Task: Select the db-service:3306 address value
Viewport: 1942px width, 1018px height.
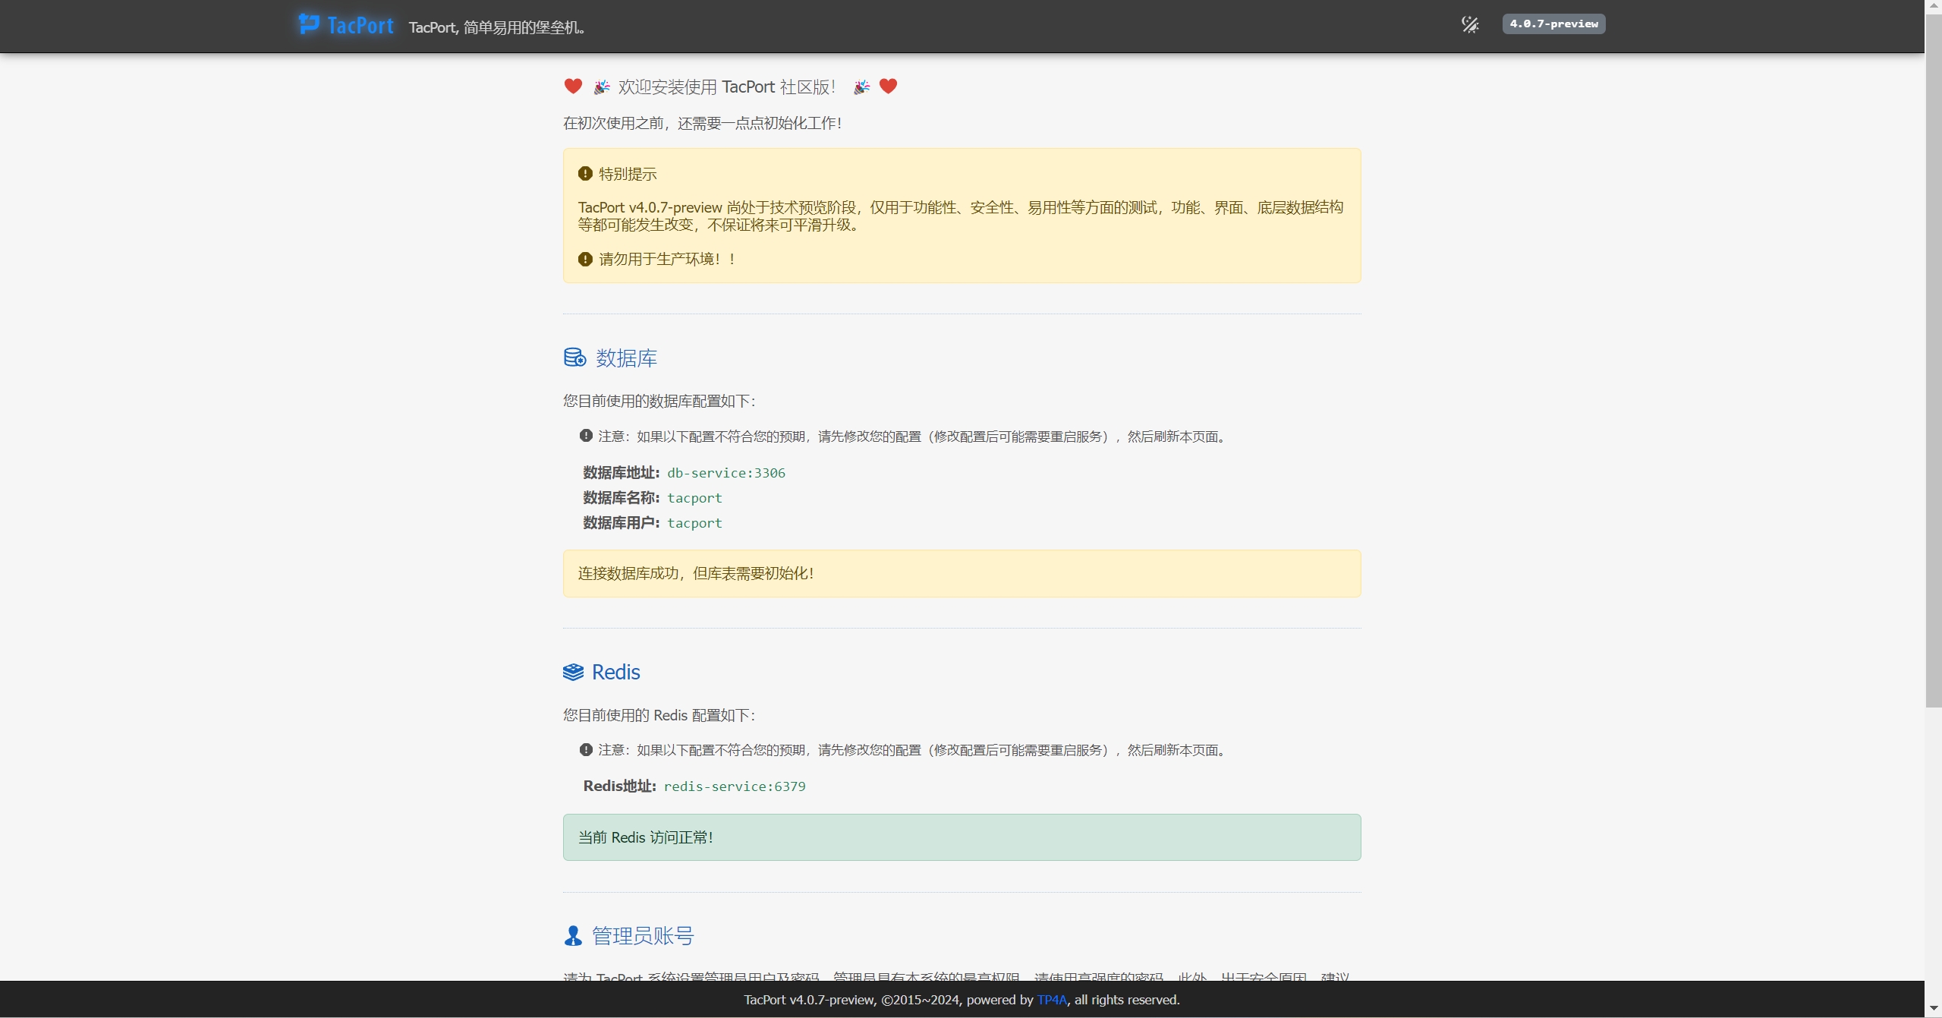Action: point(726,472)
